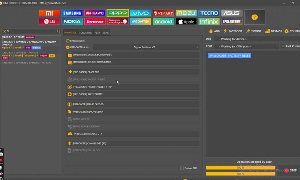Screen dimensions: 300x180
Task: Select the Qualcomm Snapdragon chipset tile
Action: tap(117, 21)
